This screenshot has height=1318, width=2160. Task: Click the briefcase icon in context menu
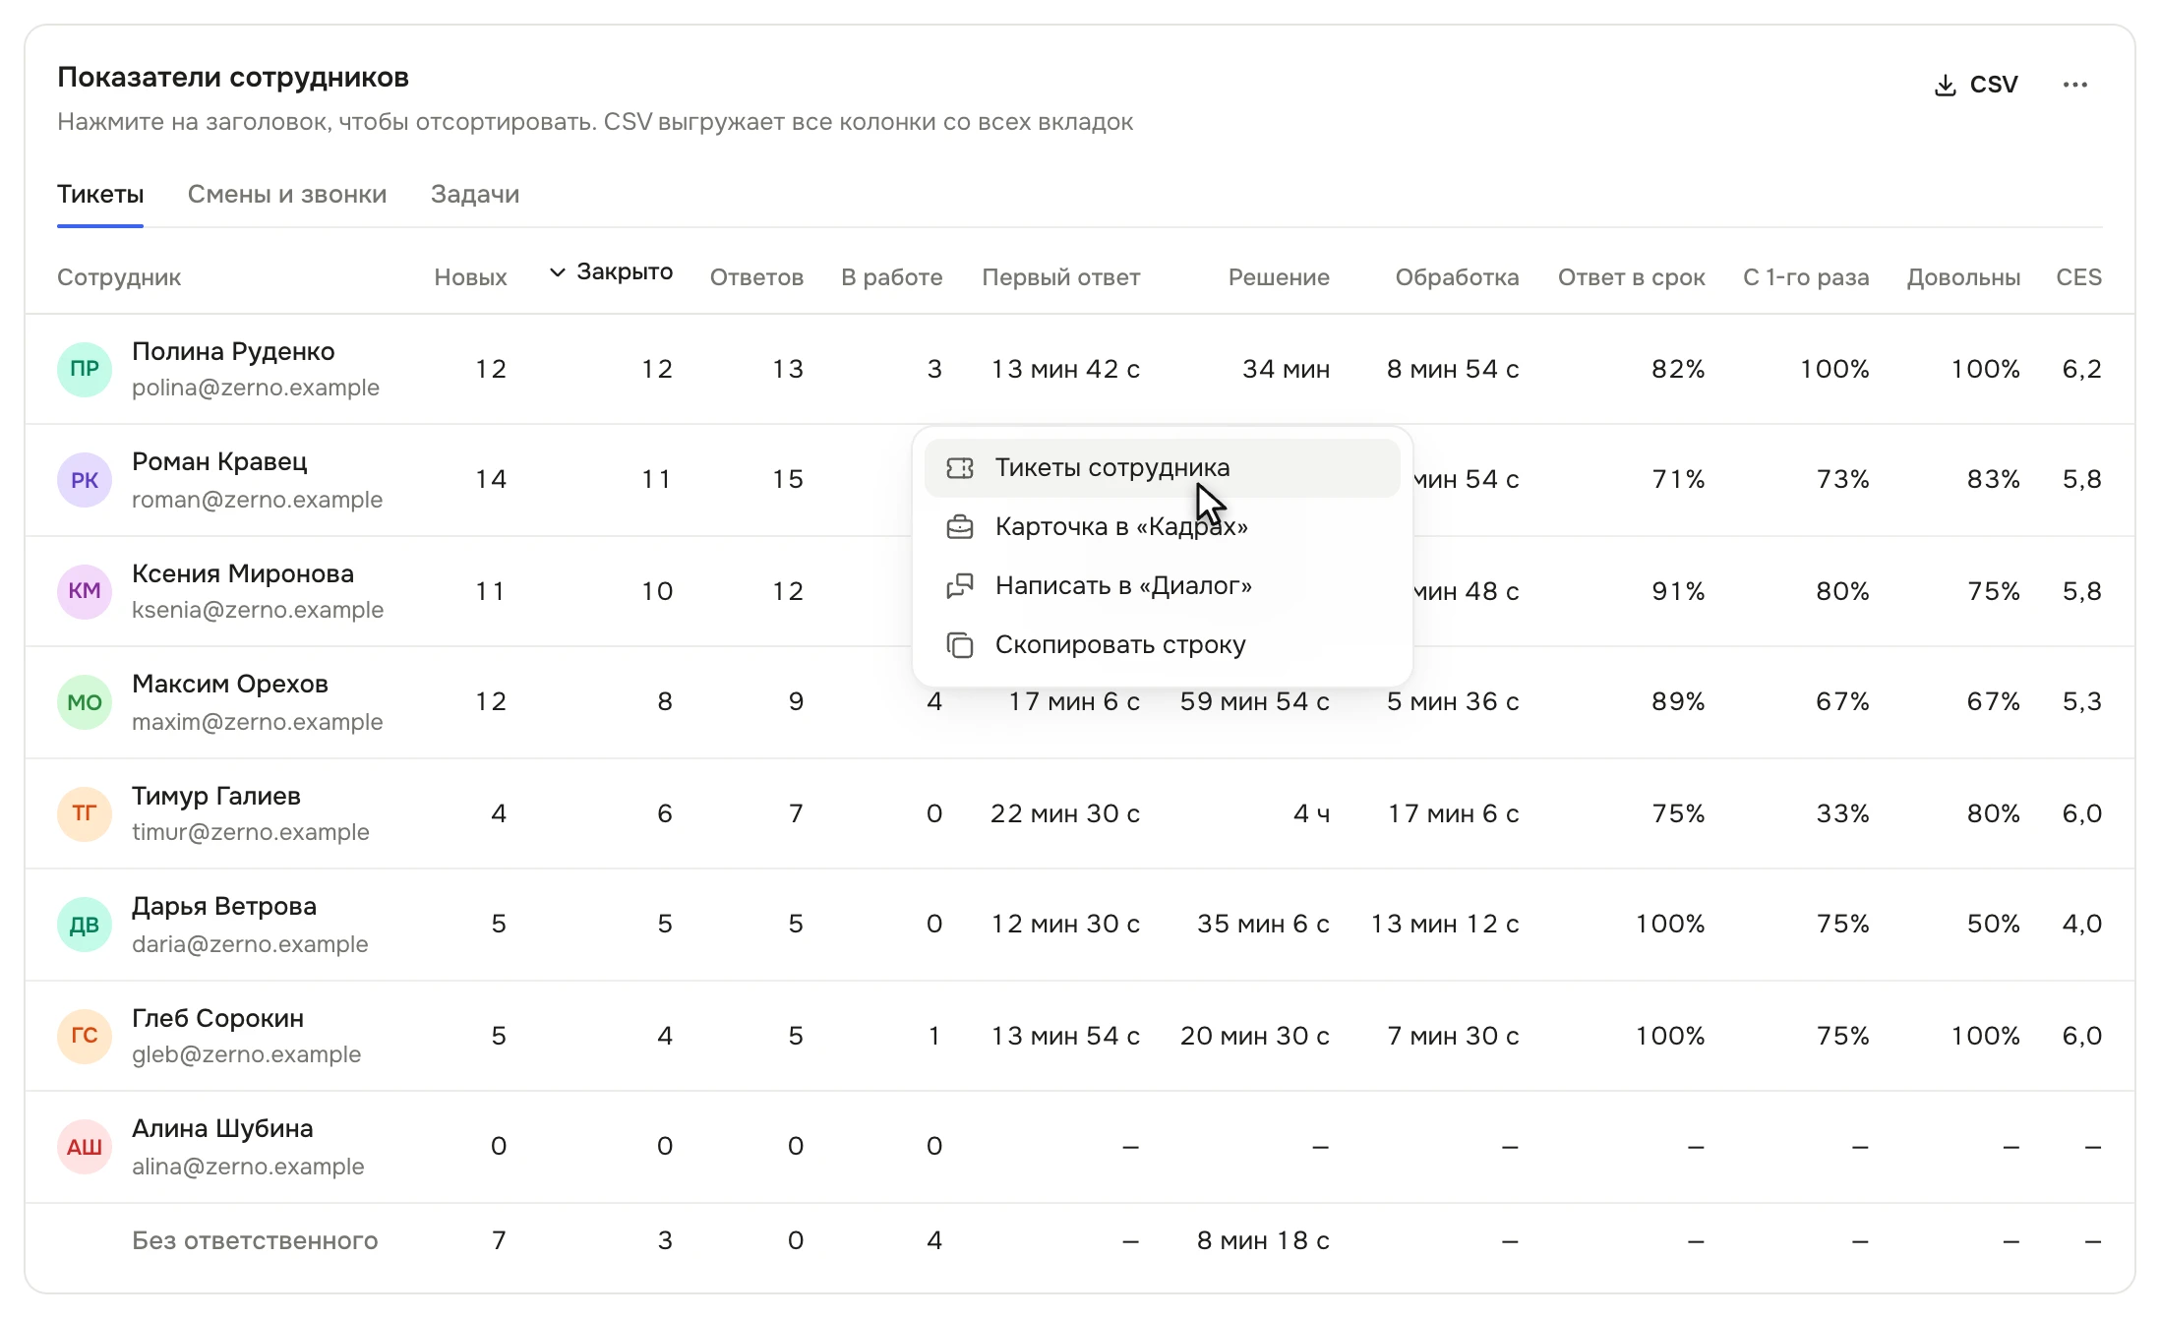pyautogui.click(x=960, y=527)
